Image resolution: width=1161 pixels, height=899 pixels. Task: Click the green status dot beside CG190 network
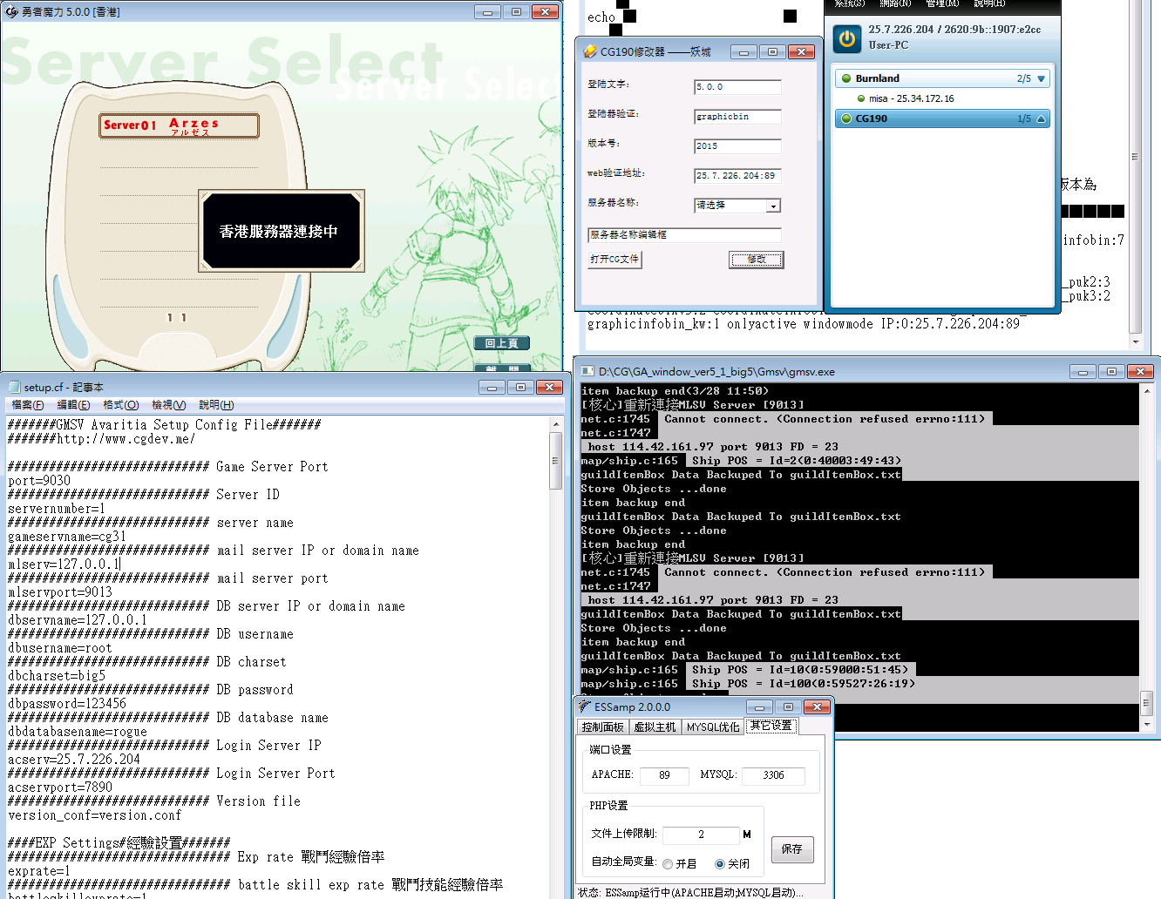coord(845,118)
